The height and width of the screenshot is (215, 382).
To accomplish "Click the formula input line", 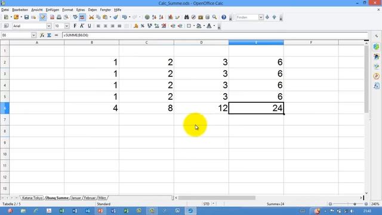I will [215, 35].
